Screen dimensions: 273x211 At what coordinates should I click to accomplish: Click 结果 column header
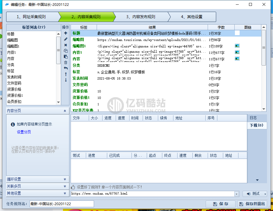click(152, 27)
